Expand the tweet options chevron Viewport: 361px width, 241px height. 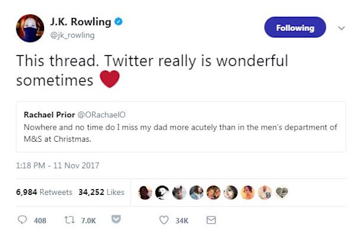tap(341, 28)
